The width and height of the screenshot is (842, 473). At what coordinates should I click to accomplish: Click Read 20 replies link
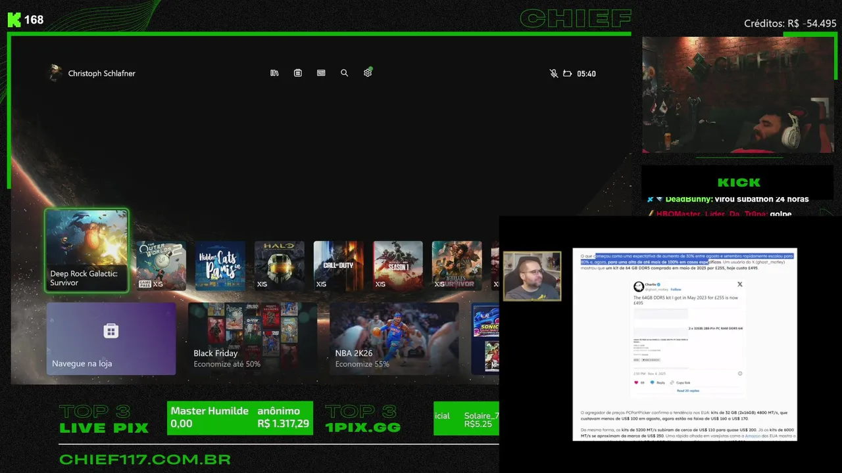coord(687,391)
